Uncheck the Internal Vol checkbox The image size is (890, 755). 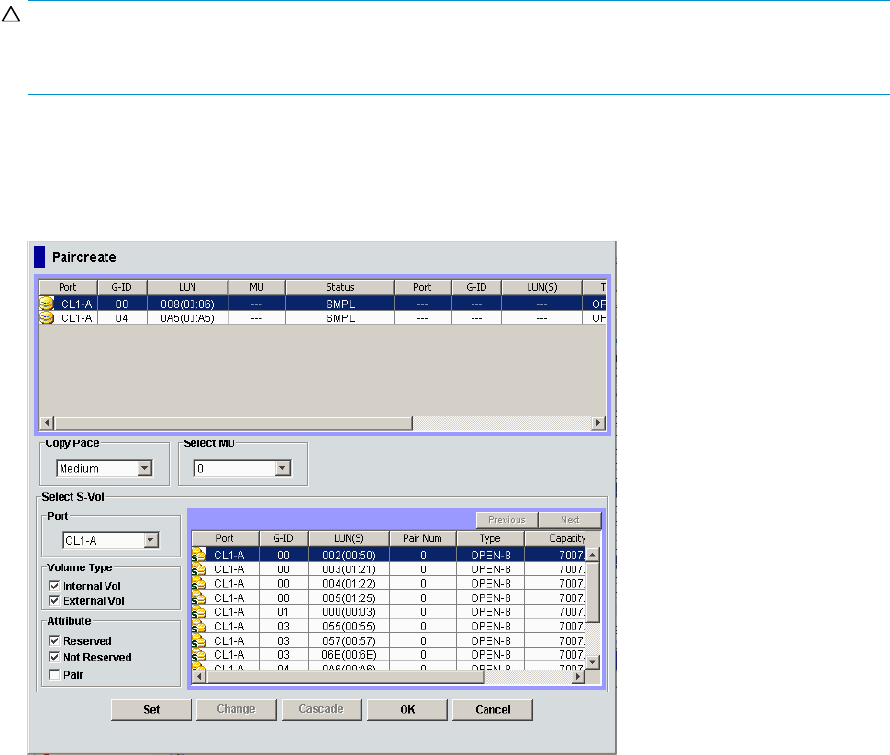pos(54,586)
